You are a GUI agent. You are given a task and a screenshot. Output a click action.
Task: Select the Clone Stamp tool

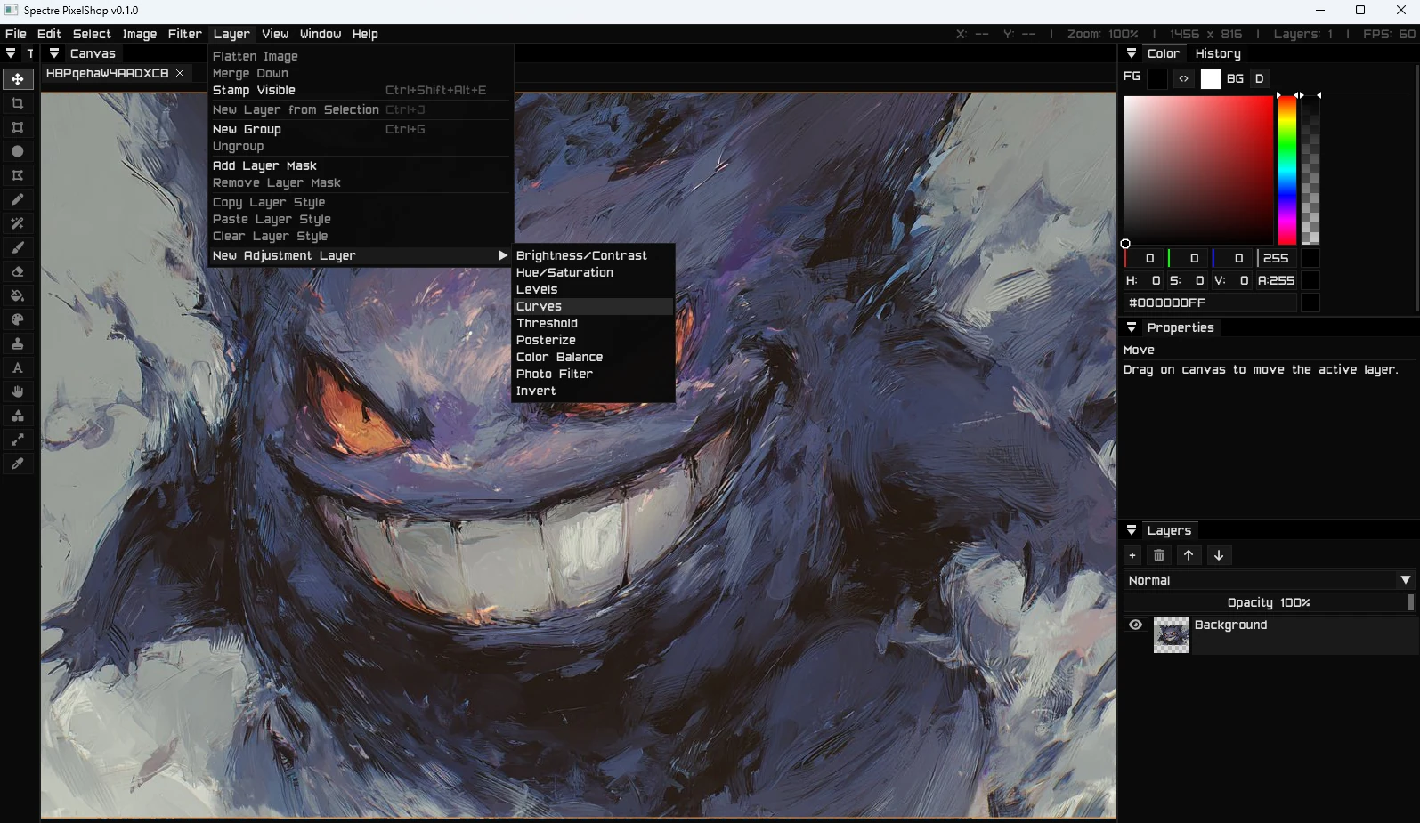tap(17, 343)
